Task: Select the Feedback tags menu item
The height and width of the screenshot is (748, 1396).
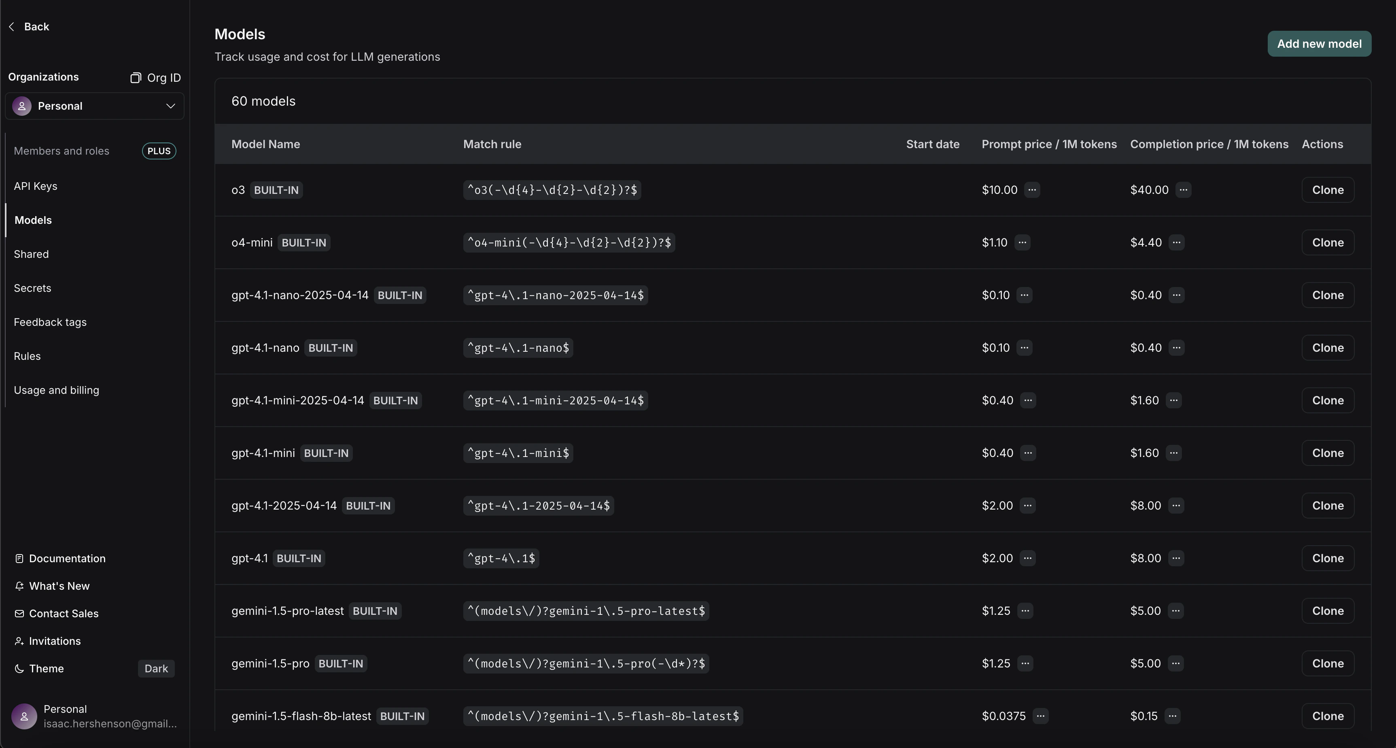Action: [x=50, y=322]
